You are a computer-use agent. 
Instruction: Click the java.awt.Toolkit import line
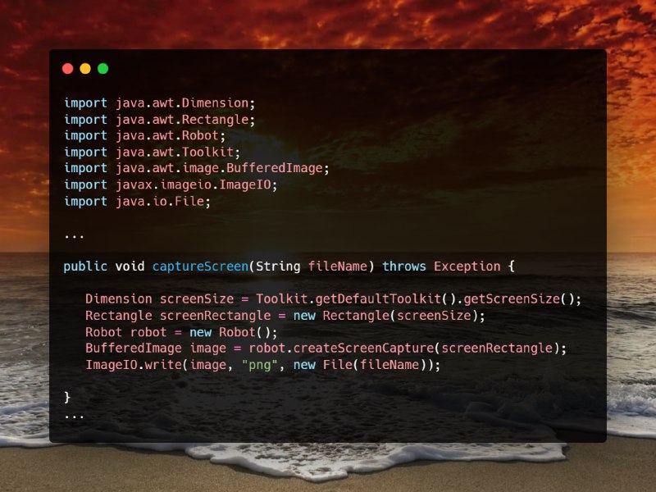click(x=152, y=152)
